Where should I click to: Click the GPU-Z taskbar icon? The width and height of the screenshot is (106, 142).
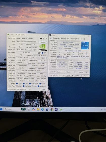pyautogui.click(x=61, y=110)
